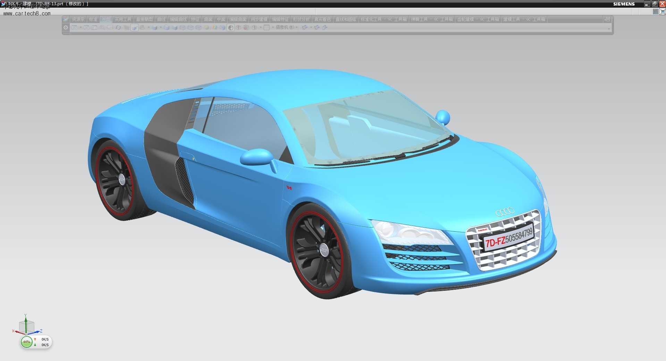Select the Rotate view tool
666x361 pixels.
click(x=118, y=27)
